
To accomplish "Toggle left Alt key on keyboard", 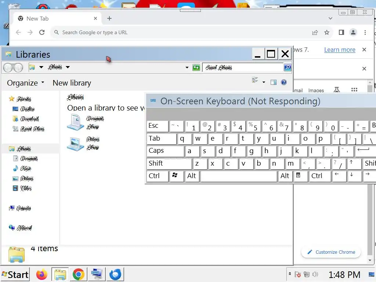I will (192, 176).
